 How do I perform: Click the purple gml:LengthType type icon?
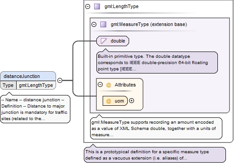pos(97,7)
